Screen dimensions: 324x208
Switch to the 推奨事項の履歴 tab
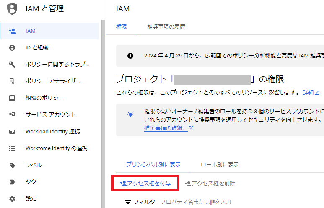[x=166, y=27]
